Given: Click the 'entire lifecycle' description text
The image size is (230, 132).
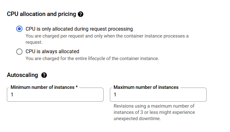Looking at the screenshot, I should click(92, 58).
